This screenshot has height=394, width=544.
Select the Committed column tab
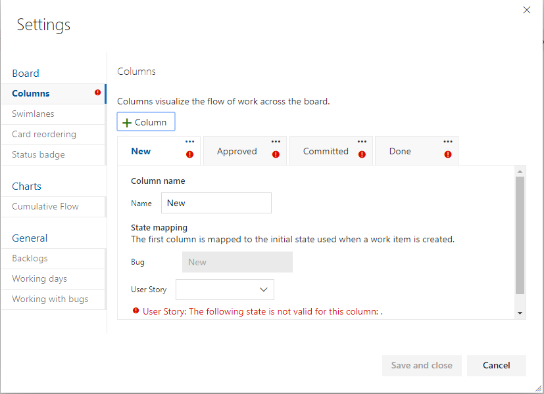tap(331, 151)
